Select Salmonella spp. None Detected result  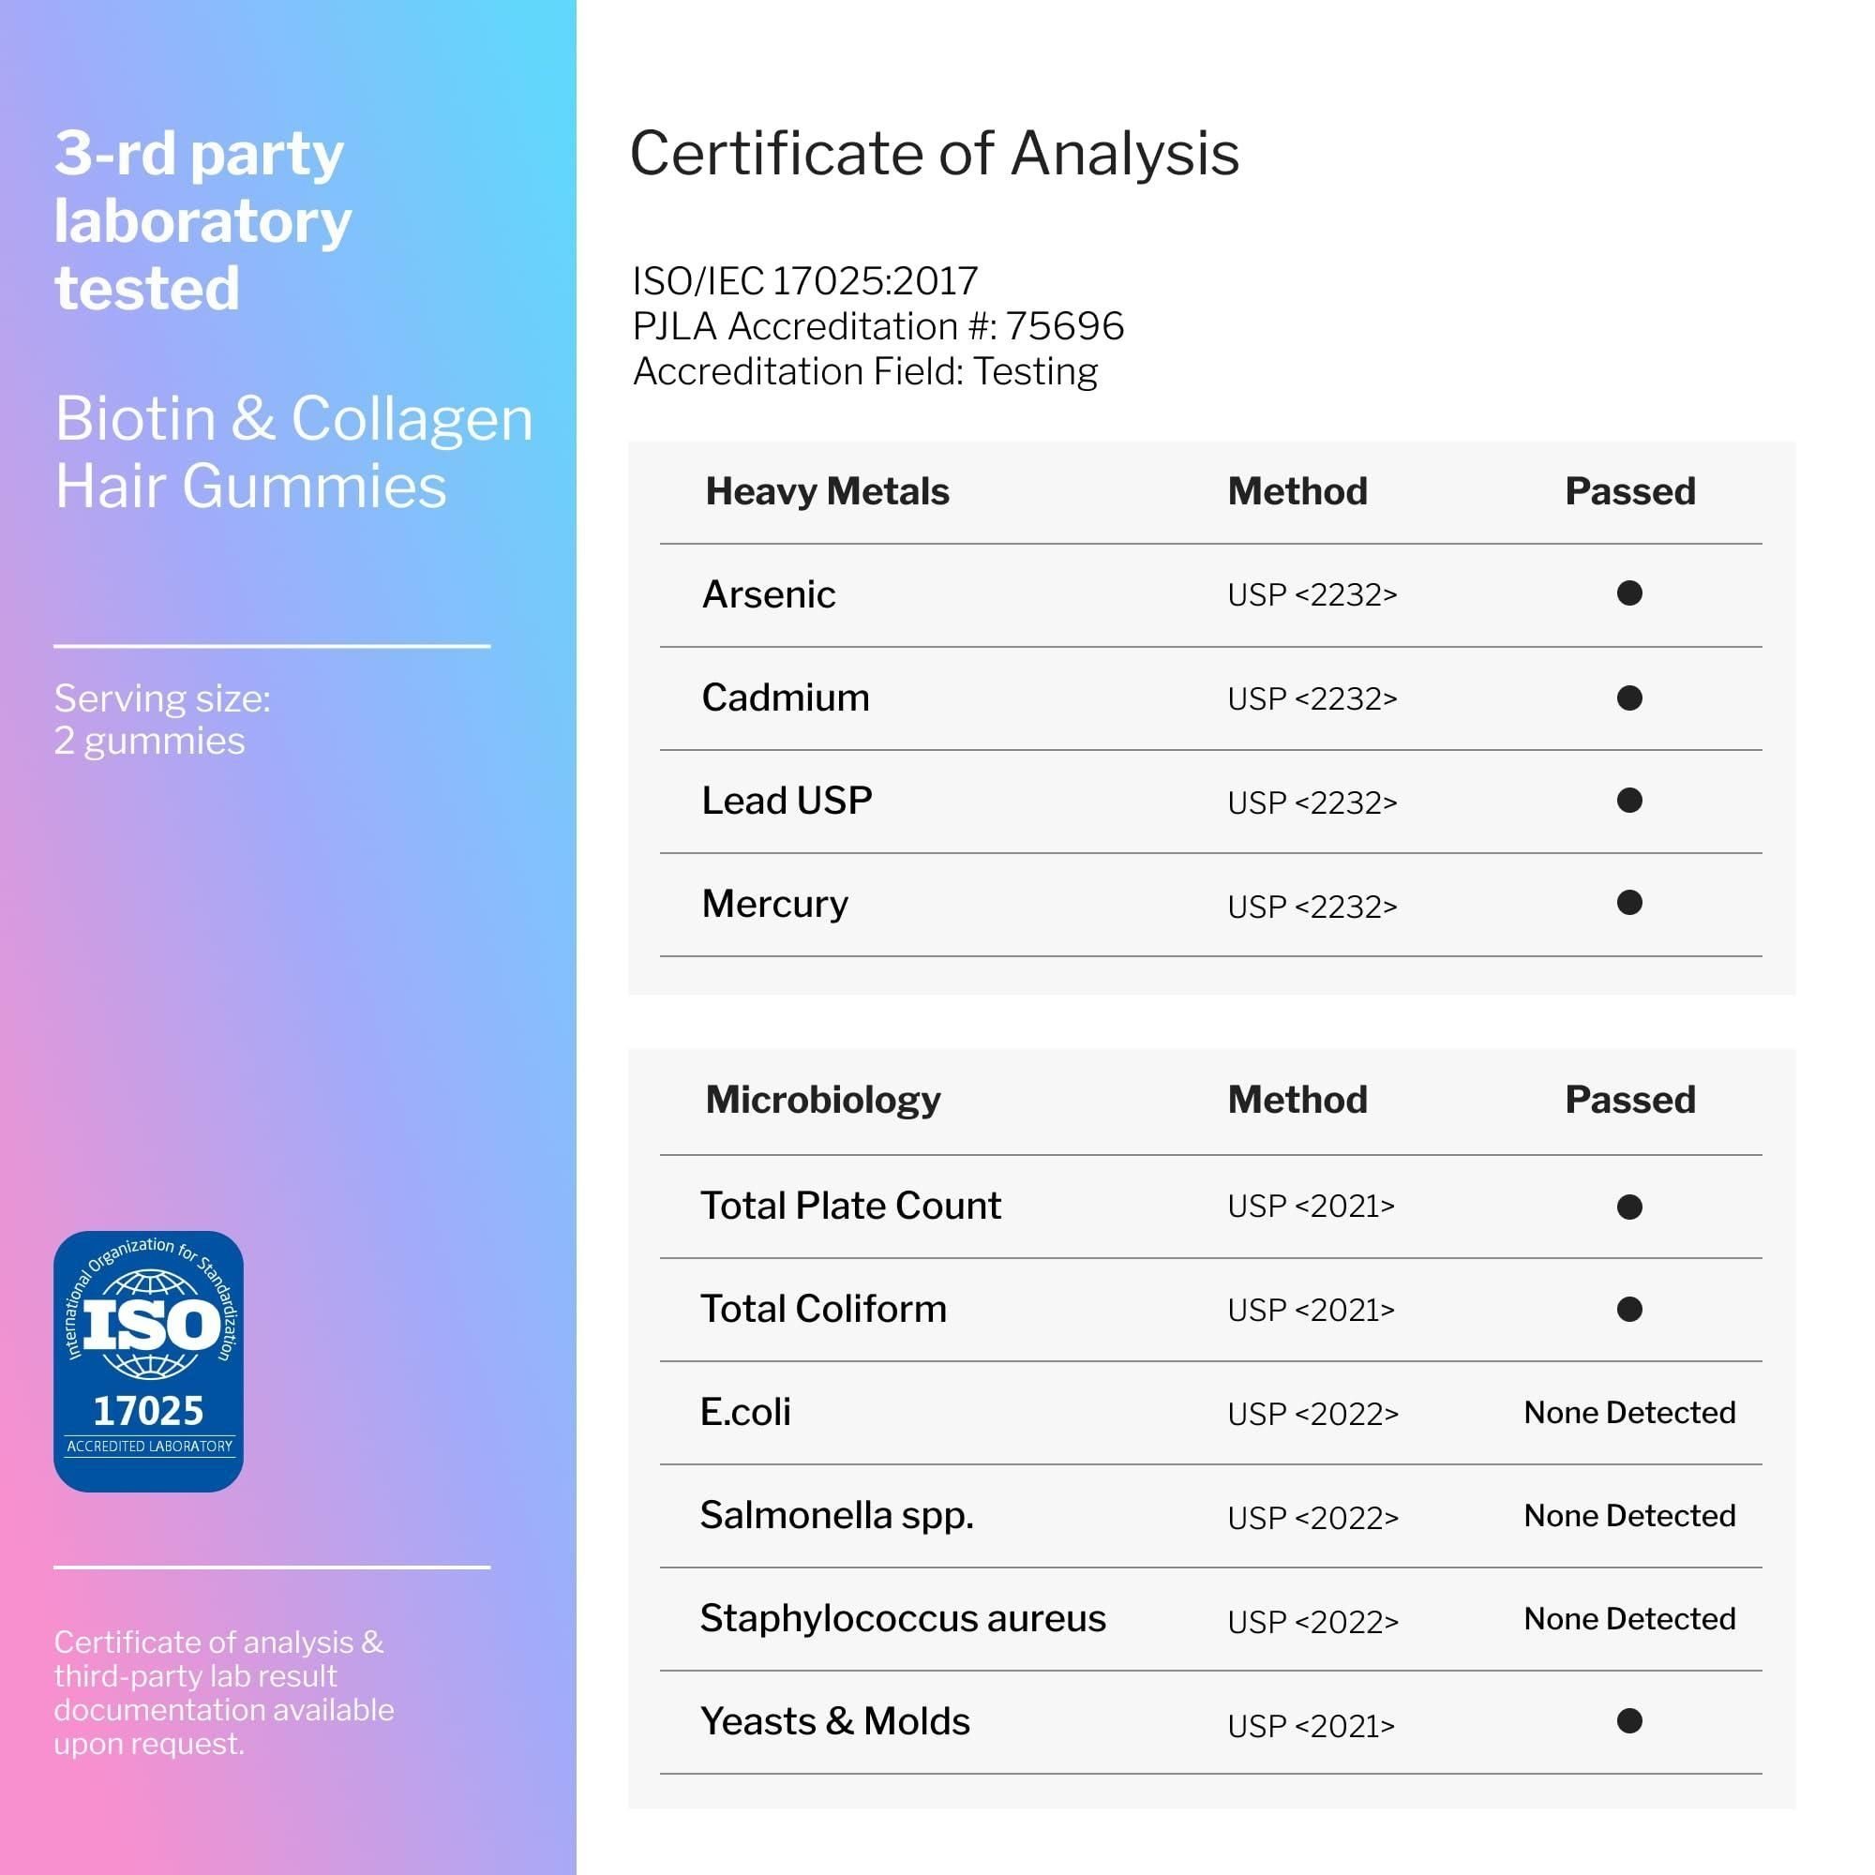click(1629, 1515)
